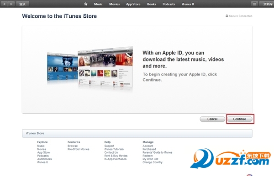Click Browse under Features
The image size is (274, 176).
73,146
